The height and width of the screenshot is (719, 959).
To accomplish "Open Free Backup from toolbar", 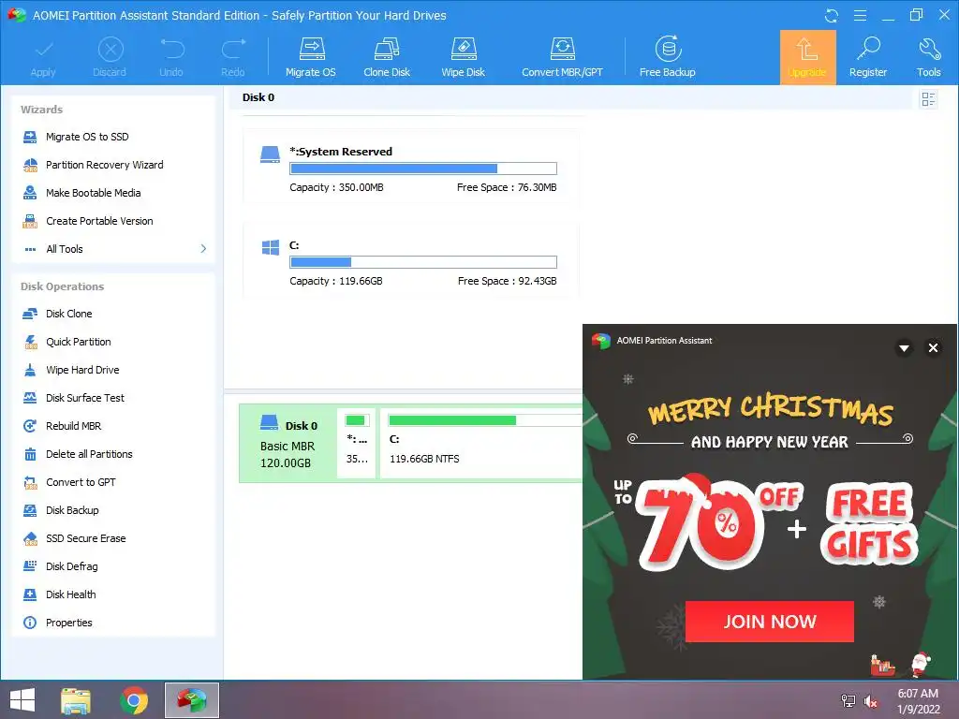I will pyautogui.click(x=667, y=57).
